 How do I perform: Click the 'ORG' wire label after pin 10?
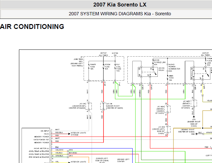[x=71, y=156]
